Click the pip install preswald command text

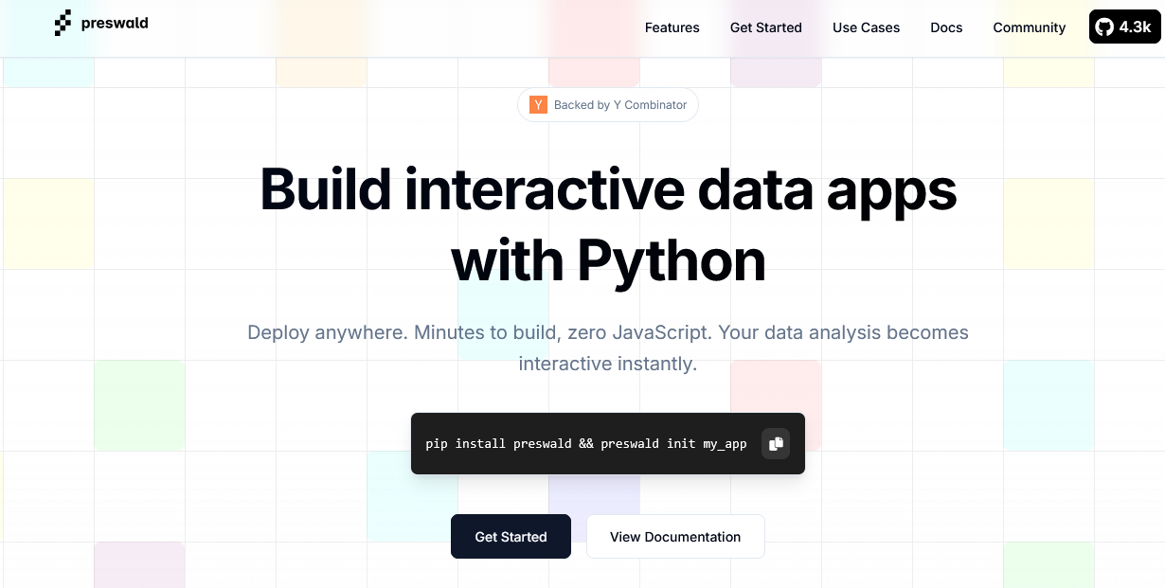point(586,443)
